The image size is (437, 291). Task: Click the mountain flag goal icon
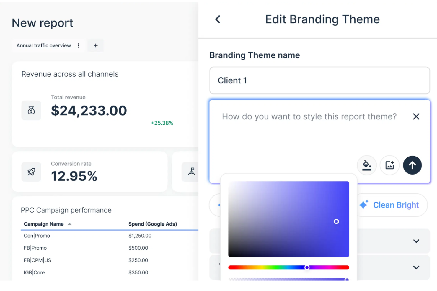192,171
